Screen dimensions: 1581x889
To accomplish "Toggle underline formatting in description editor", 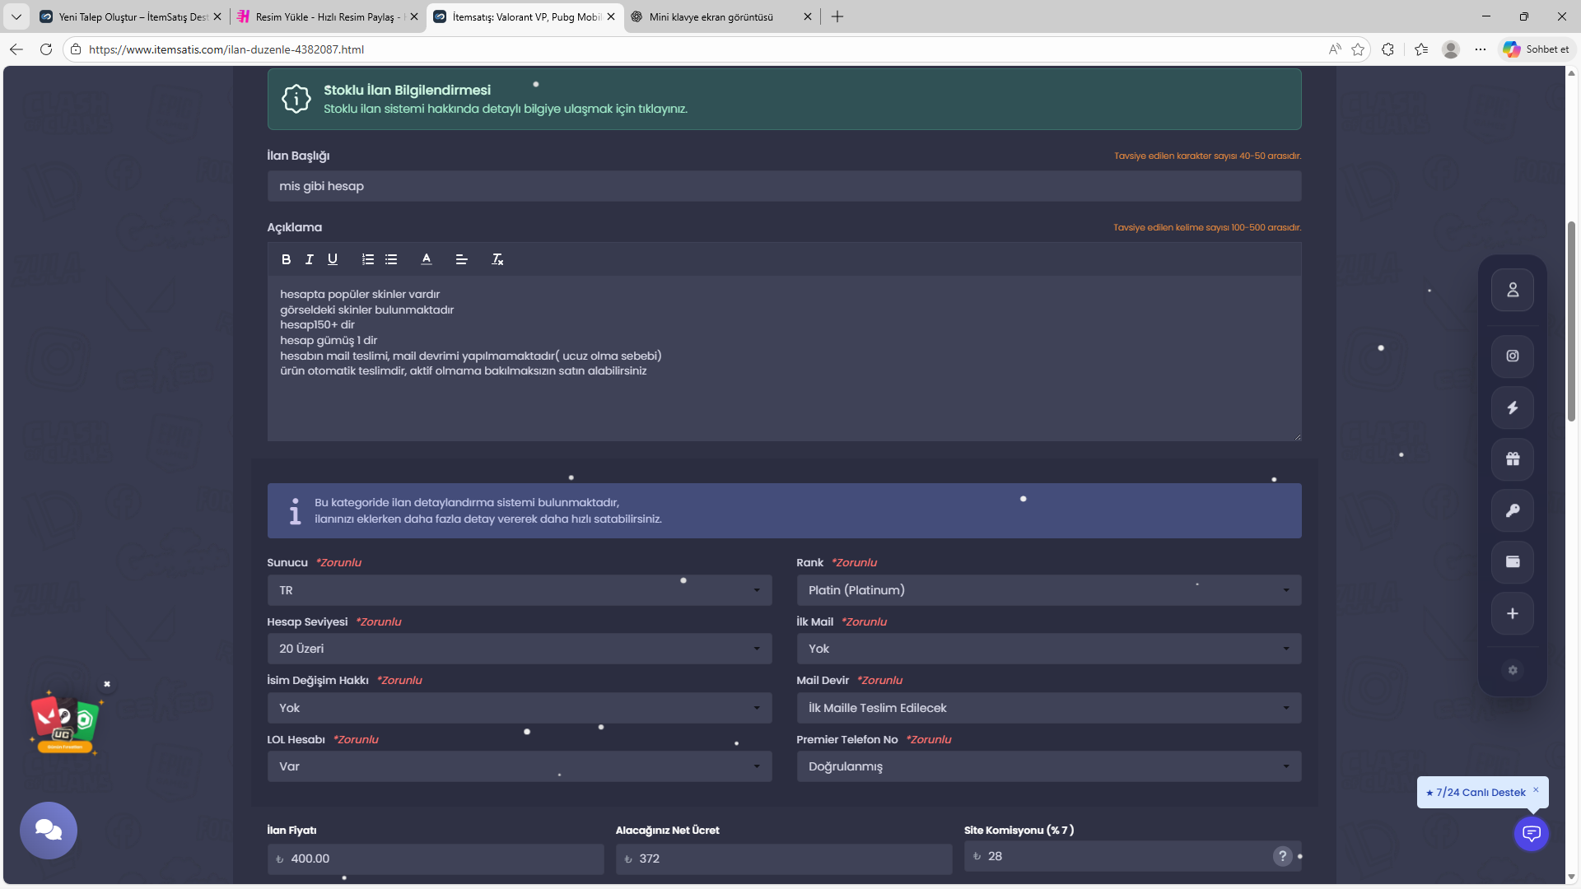I will point(333,259).
